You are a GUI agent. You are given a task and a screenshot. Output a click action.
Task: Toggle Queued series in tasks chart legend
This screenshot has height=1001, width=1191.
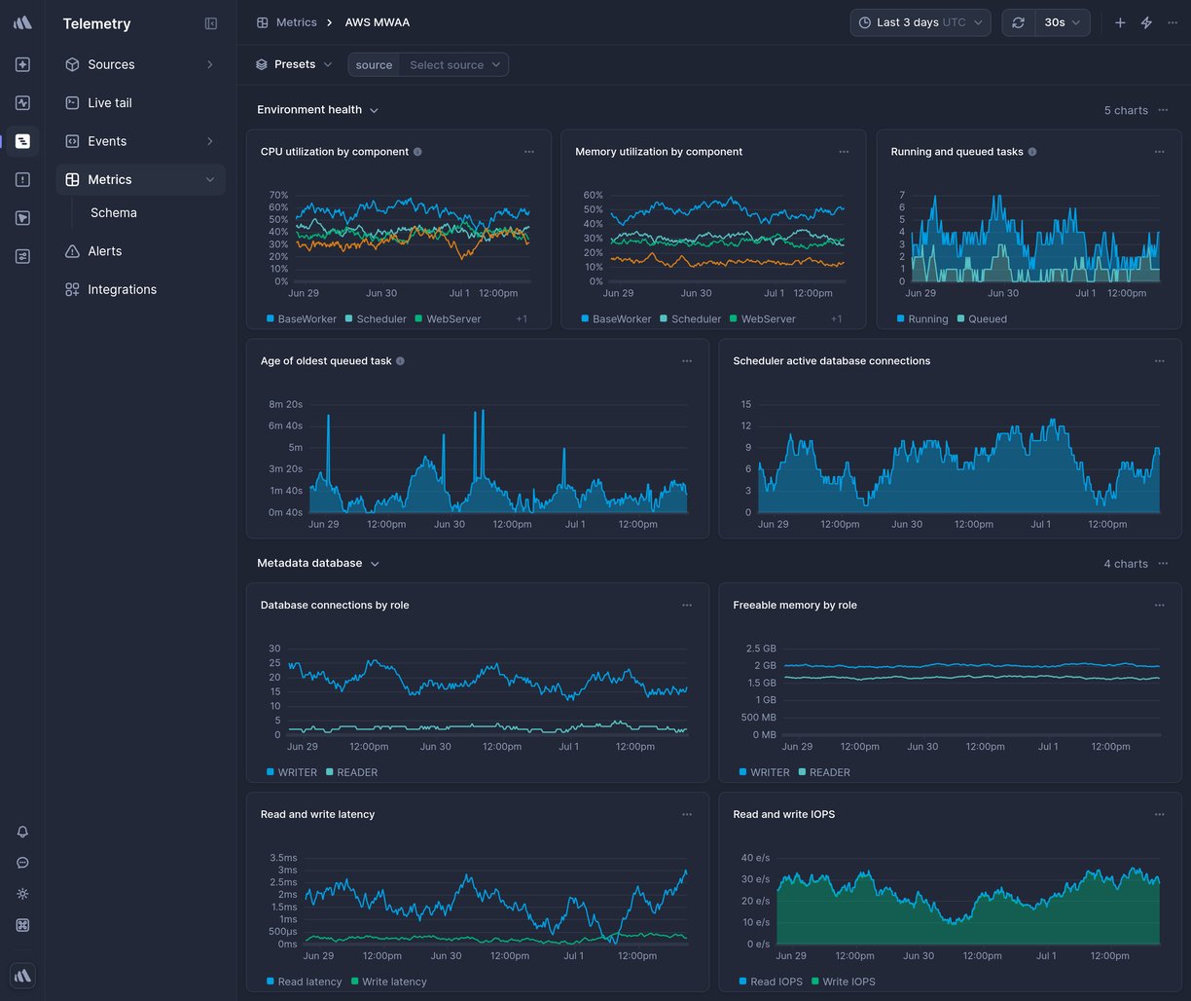tap(982, 319)
